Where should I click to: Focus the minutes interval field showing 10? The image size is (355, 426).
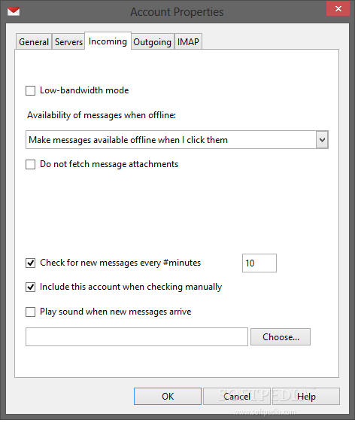tap(259, 263)
